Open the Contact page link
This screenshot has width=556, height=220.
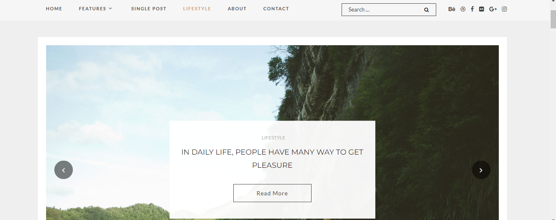[x=276, y=9]
